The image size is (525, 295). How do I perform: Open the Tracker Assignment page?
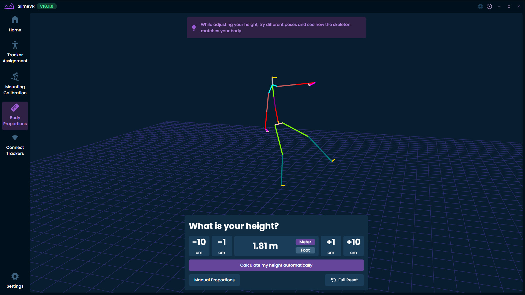[15, 52]
